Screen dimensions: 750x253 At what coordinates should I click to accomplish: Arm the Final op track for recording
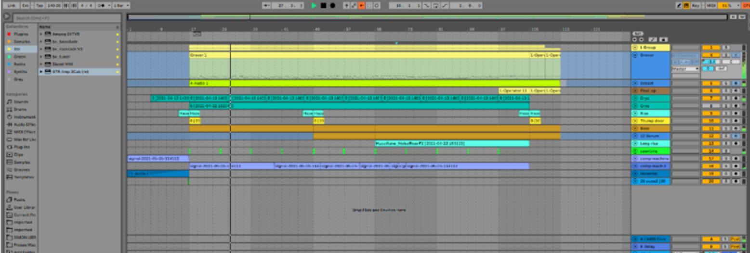pos(735,91)
